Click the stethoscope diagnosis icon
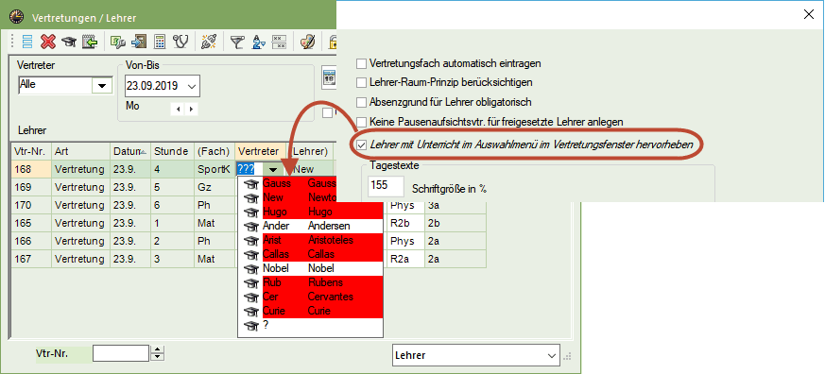 coord(180,42)
